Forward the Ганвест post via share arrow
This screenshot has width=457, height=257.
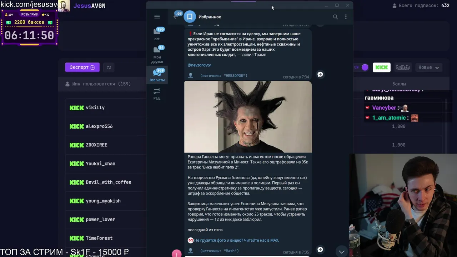click(x=320, y=250)
